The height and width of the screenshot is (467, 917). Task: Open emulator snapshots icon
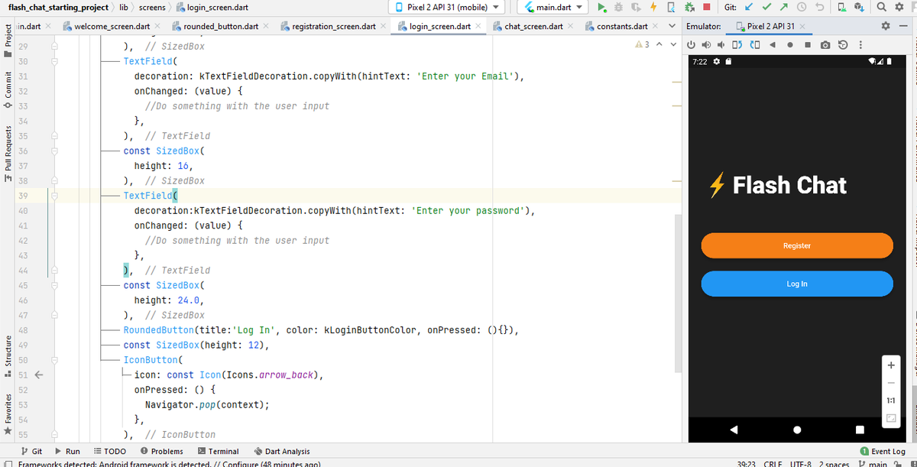point(843,44)
